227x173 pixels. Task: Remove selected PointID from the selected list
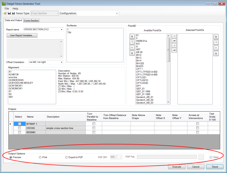(174, 45)
